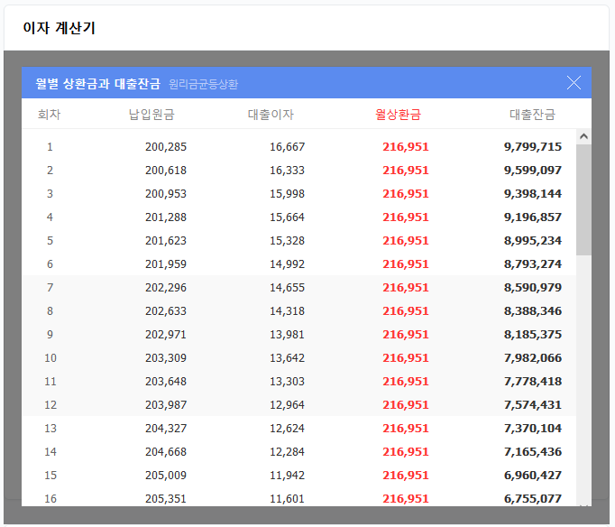615x527 pixels.
Task: Click the popup title 월별 상환금과 대출잔금
Action: (x=97, y=84)
